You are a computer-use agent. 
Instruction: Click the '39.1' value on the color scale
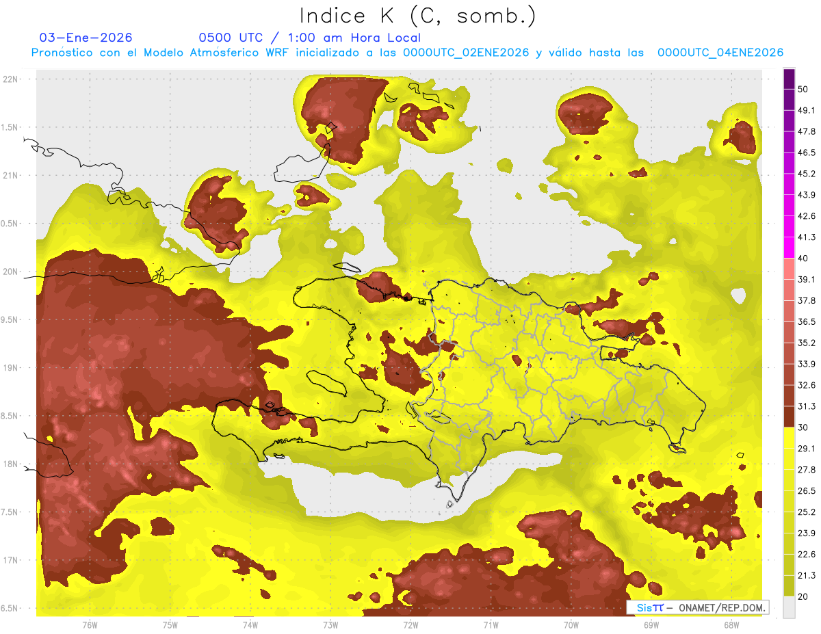coord(807,280)
